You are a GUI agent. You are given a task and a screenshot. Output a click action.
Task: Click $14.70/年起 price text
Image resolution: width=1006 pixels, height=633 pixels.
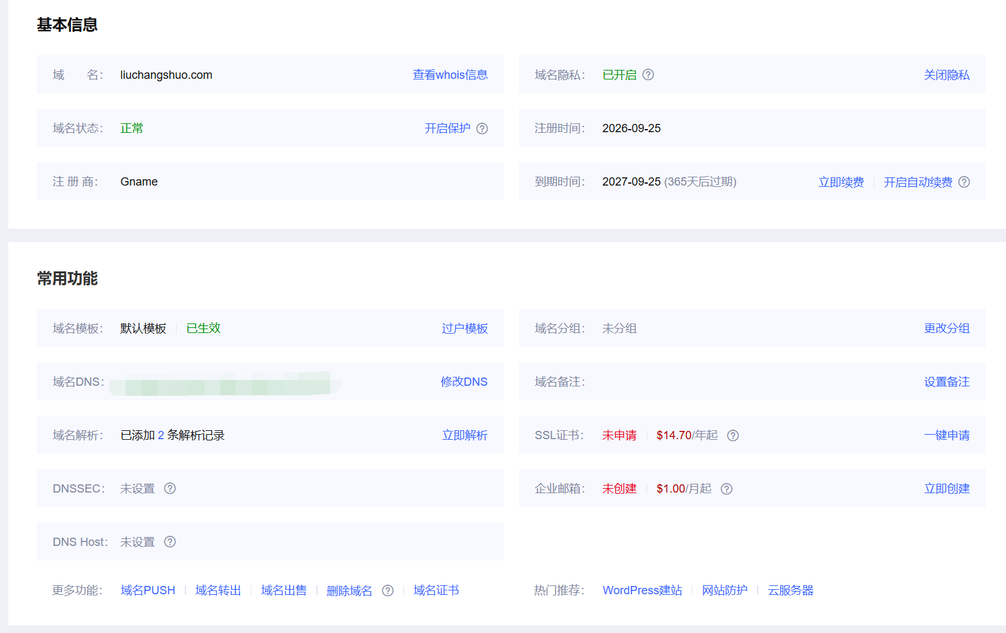tap(687, 435)
